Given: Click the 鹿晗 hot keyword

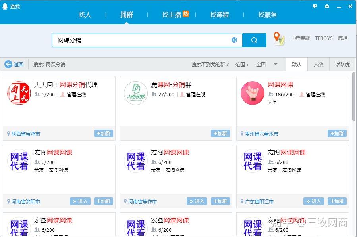Looking at the screenshot, I should (x=342, y=38).
